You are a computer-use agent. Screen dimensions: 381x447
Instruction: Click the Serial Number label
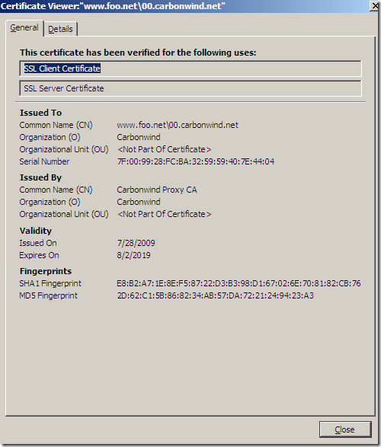(x=44, y=161)
